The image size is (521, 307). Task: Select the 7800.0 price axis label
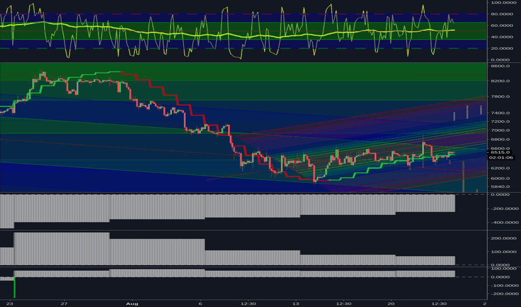500,97
